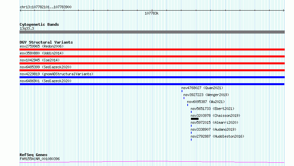Select the small blue marker under nsv3927223
Image resolution: width=294 pixels, height=166 pixels.
[184, 98]
